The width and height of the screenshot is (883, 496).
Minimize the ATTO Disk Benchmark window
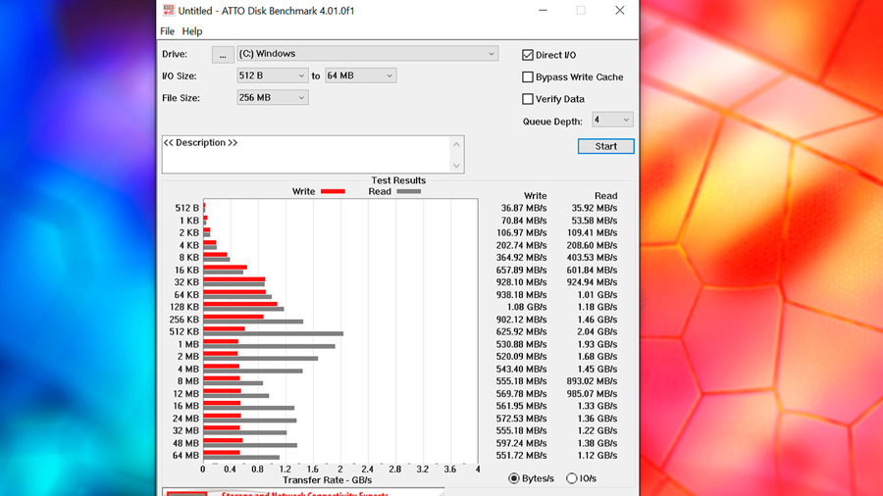point(543,10)
